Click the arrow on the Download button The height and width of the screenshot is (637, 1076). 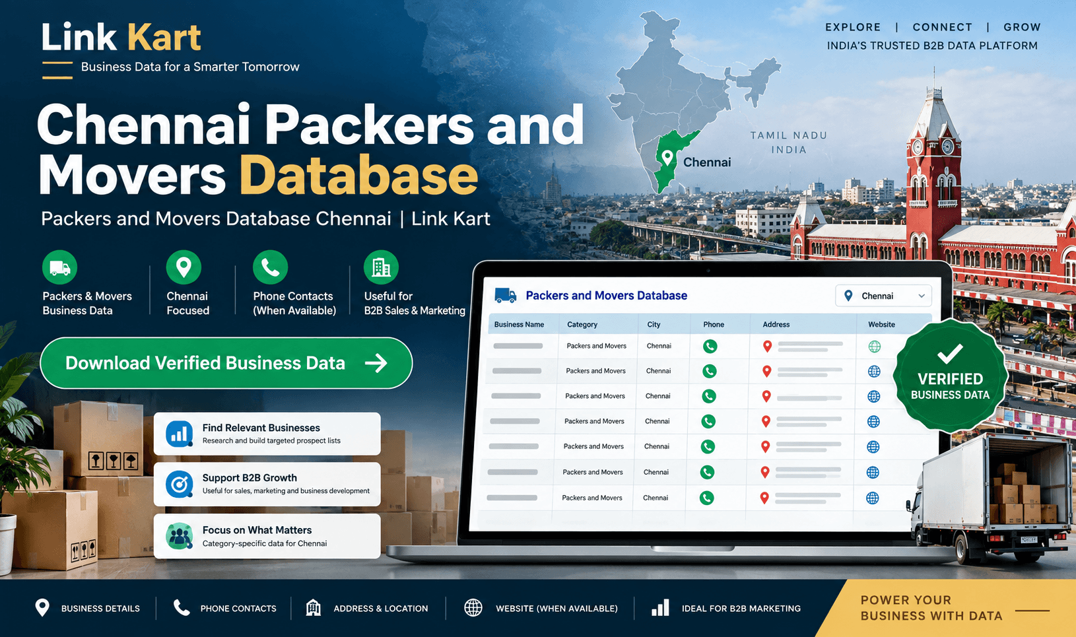pyautogui.click(x=376, y=363)
